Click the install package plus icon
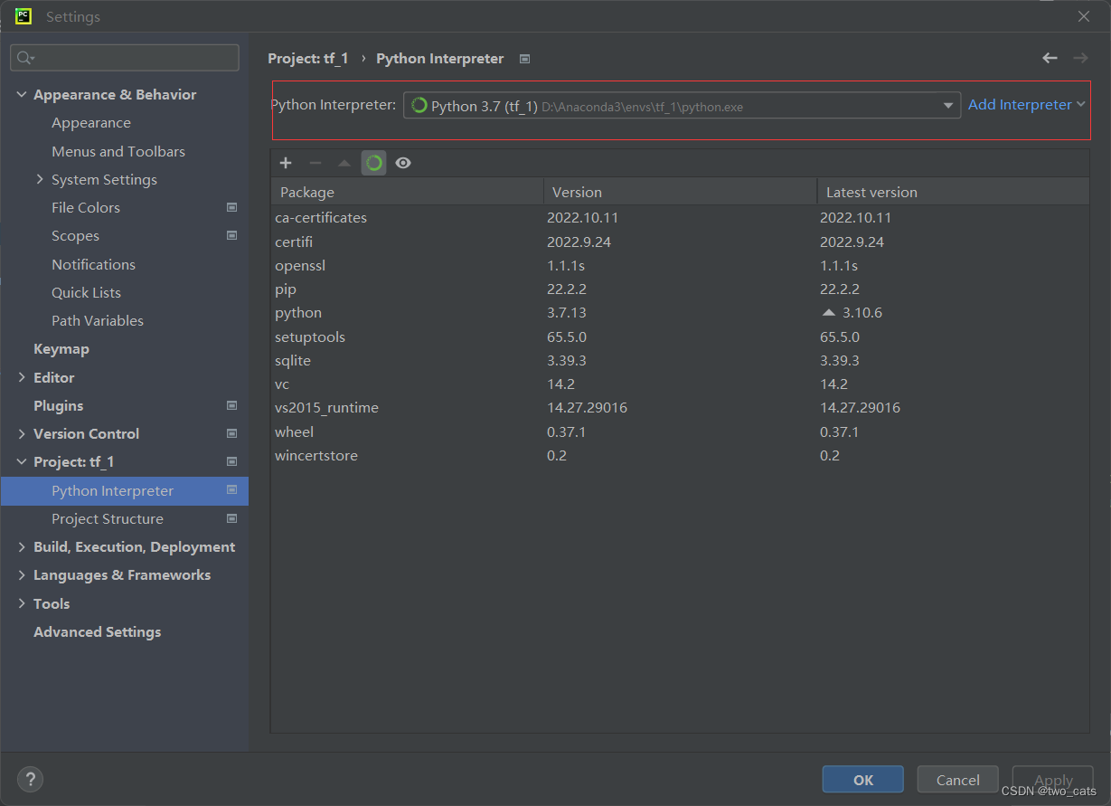The image size is (1111, 806). tap(286, 163)
